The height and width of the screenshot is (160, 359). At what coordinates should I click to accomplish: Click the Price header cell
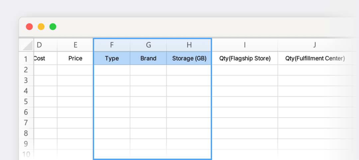(x=75, y=58)
